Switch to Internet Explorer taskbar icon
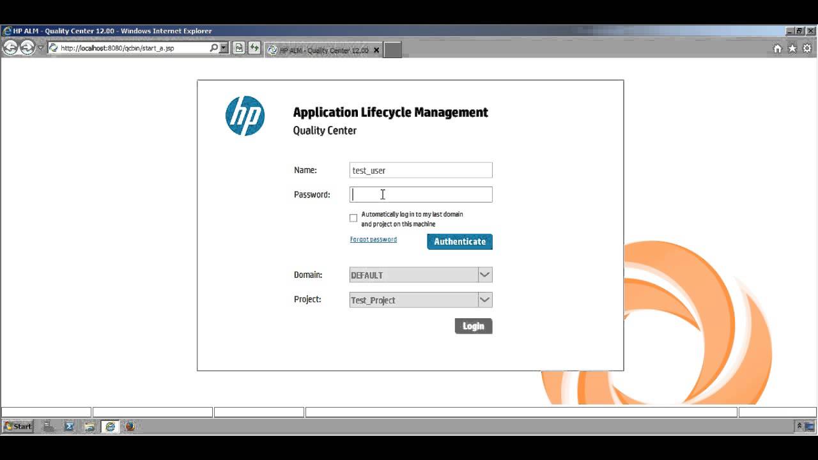 pyautogui.click(x=110, y=426)
